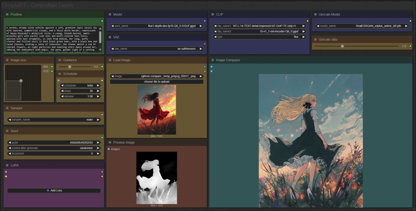Click the right arrow on steps field
Viewport: 416px width, 211px height.
(98, 91)
